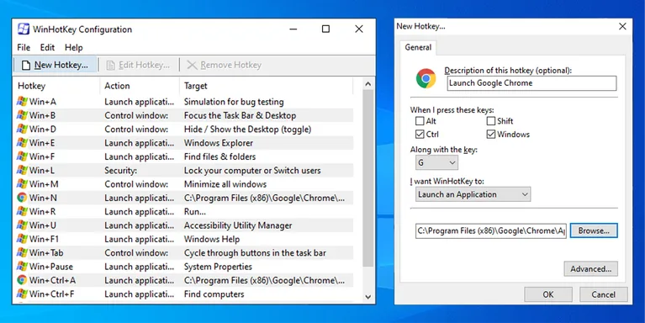Cancel the New Hotkey dialog
The width and height of the screenshot is (645, 323).
[604, 294]
